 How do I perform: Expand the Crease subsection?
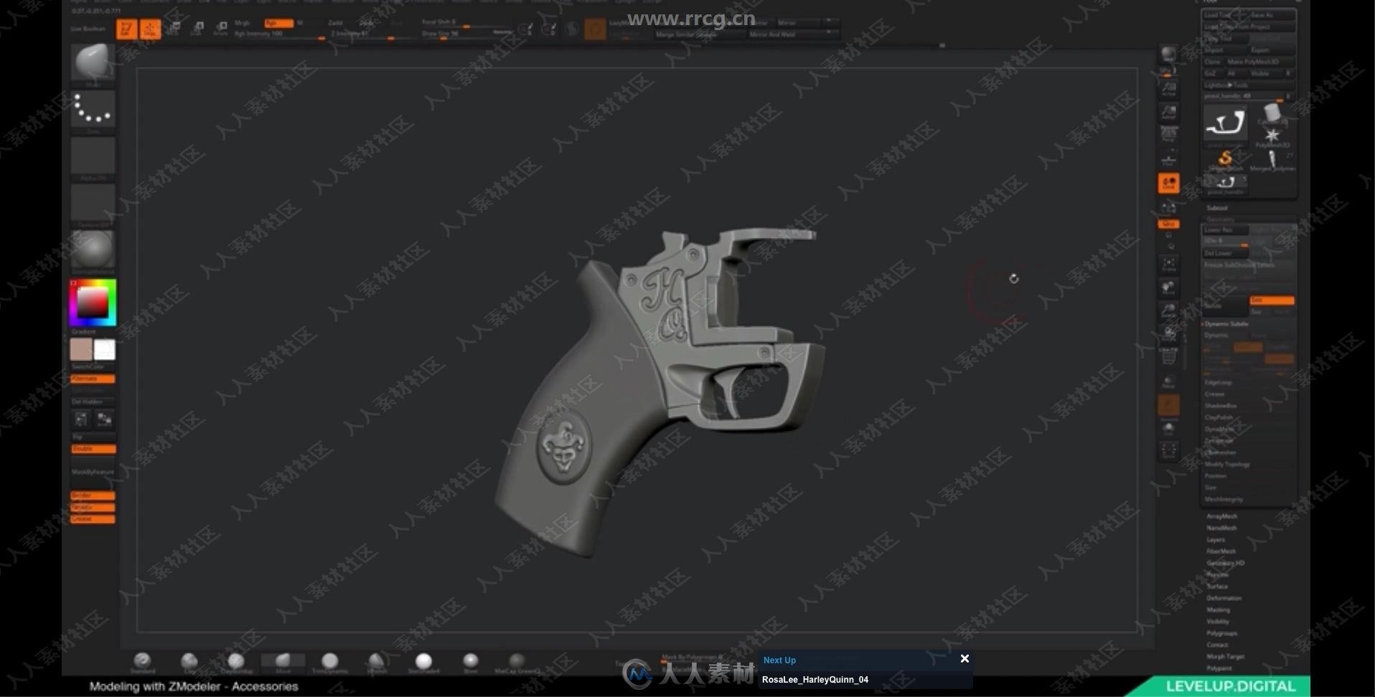(x=1215, y=394)
